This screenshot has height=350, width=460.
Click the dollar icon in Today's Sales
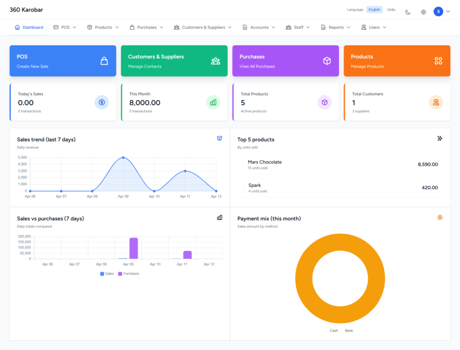click(102, 102)
